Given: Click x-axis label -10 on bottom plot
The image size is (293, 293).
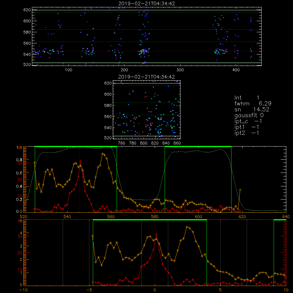Looking at the screenshot, I should pyautogui.click(x=23, y=290).
